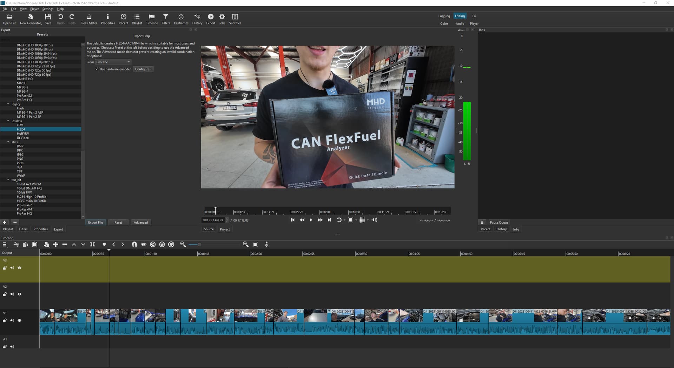Screen dimensions: 674x368
Task: Toggle timeline snapping magnet icon
Action: pos(134,245)
